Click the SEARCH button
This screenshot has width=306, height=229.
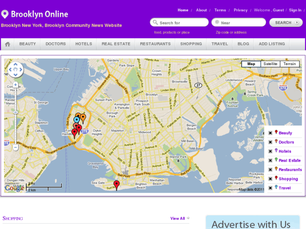(x=286, y=23)
